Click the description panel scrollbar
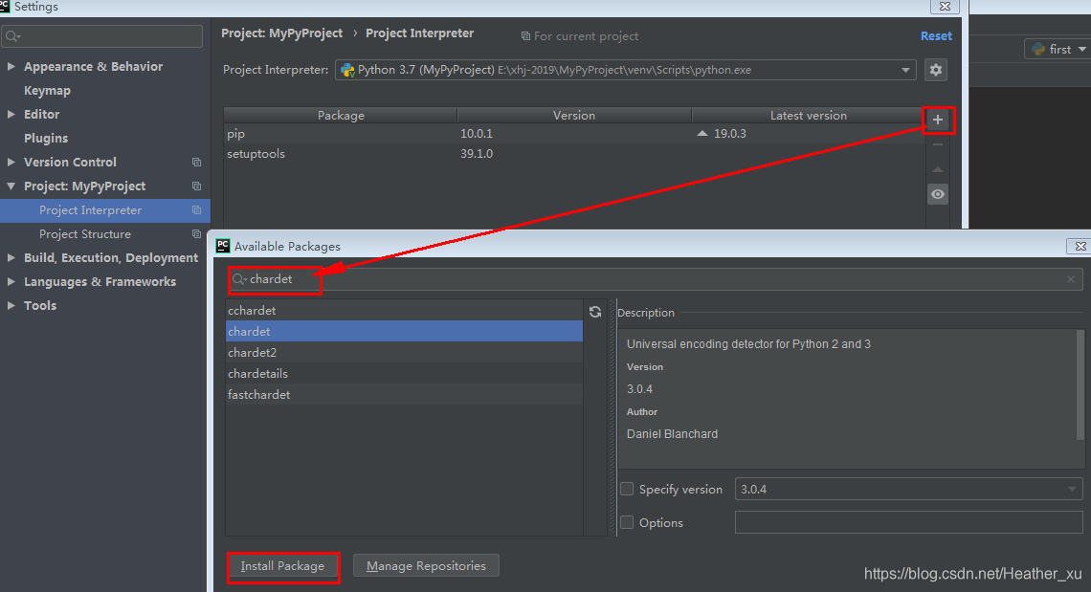1091x592 pixels. coord(1080,384)
